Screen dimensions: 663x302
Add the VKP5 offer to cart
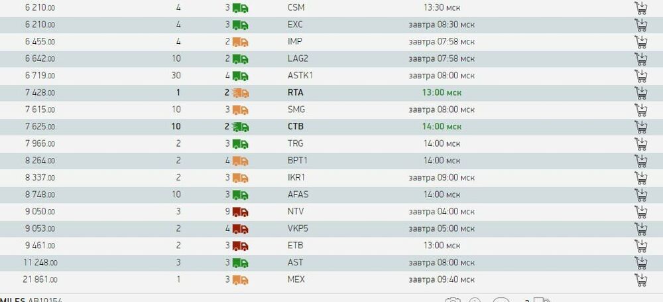point(641,229)
